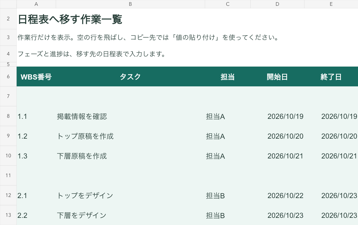Screen dimensions: 358x225
Task: Select the task 下層原稿を作成
Action: (x=130, y=156)
